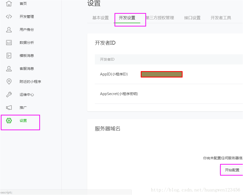
Task: Click the 开发者ID table header
Action: click(107, 59)
